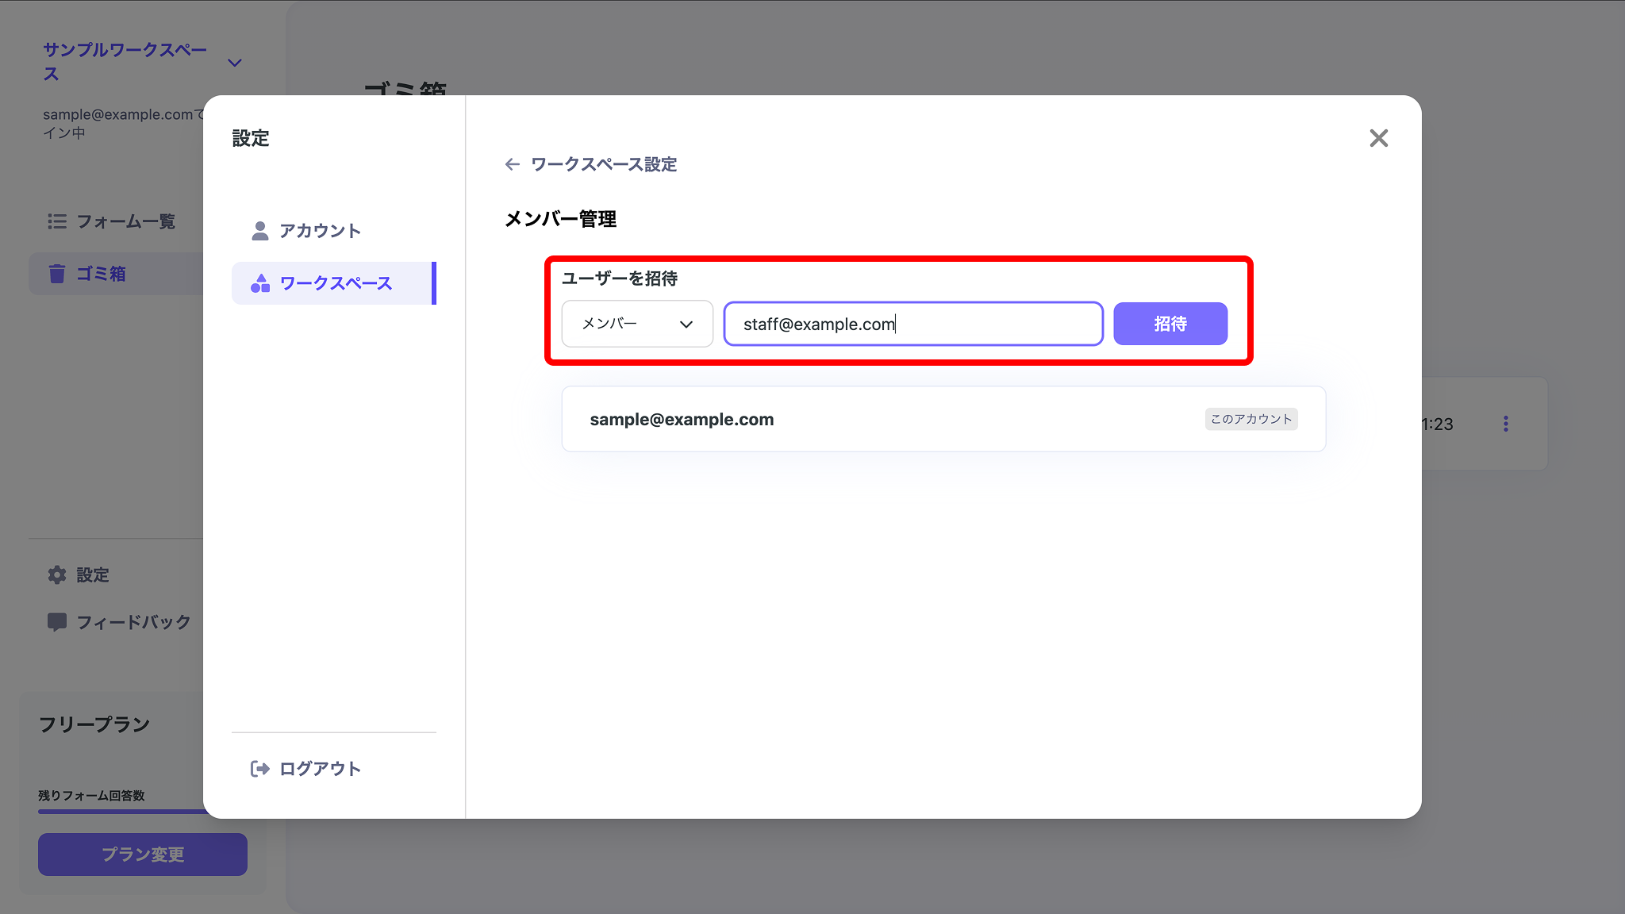Click the sample@example.com member row
The height and width of the screenshot is (914, 1625).
pos(943,419)
